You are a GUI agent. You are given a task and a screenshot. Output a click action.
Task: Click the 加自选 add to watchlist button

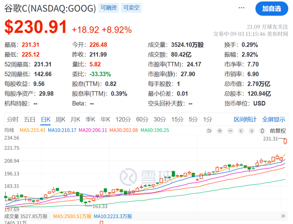coord(271,8)
